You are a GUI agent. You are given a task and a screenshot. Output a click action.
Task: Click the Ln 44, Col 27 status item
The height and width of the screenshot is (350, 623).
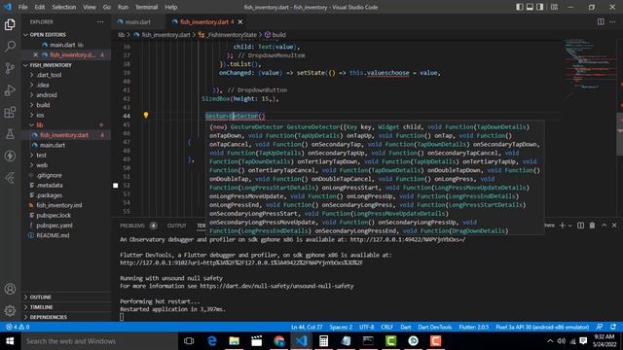pos(307,327)
